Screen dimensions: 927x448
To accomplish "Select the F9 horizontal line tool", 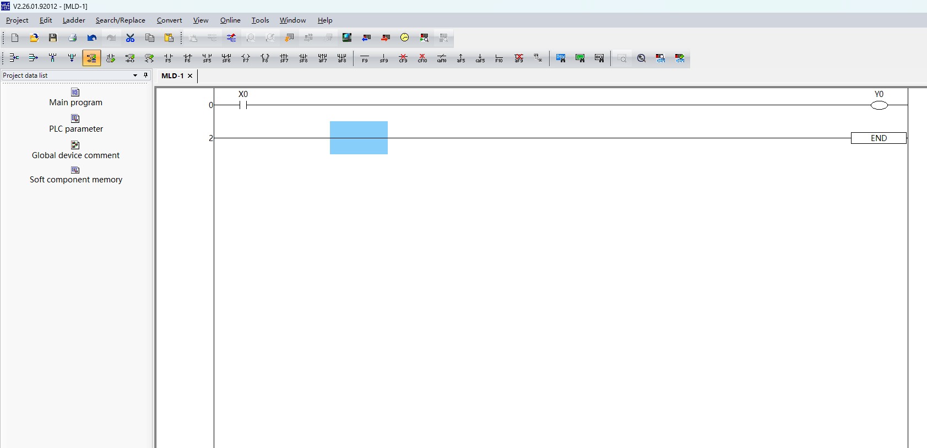I will pos(365,58).
